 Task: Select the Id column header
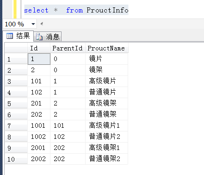(x=39, y=48)
